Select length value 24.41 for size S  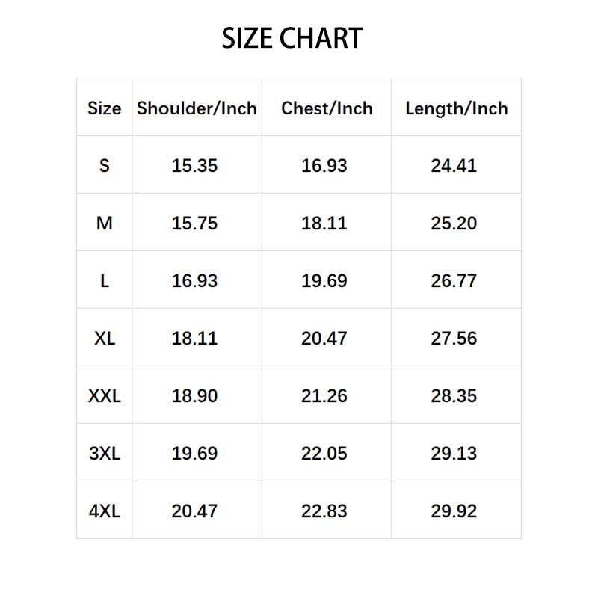[454, 166]
